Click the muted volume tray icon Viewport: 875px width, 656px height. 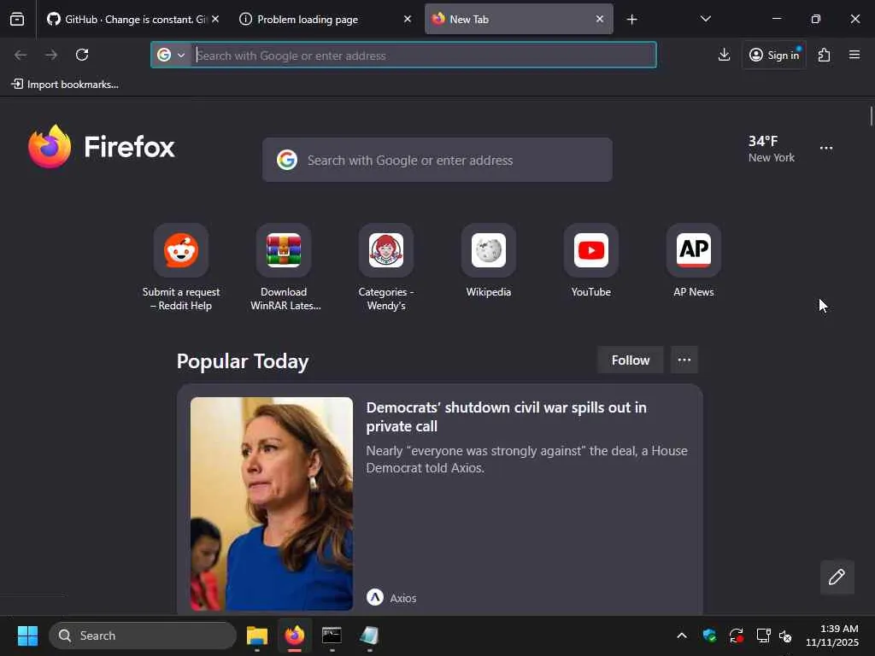785,635
